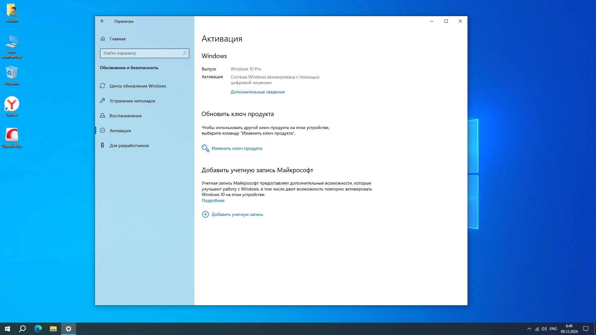
Task: Click the Найти параметр search field
Action: tap(142, 53)
